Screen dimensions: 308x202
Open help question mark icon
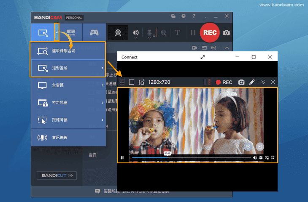point(194,16)
